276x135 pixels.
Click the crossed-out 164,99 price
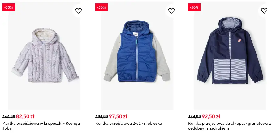click(x=9, y=117)
